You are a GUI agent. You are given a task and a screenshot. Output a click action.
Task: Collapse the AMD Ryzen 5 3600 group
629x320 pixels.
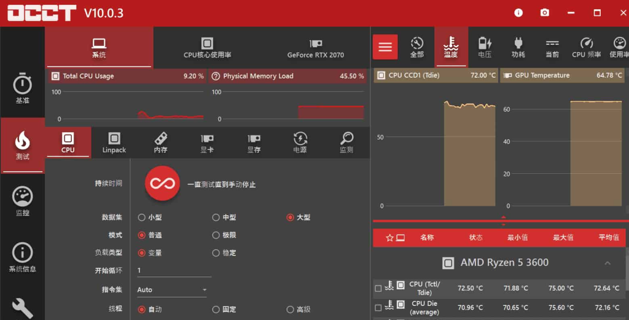(x=607, y=263)
